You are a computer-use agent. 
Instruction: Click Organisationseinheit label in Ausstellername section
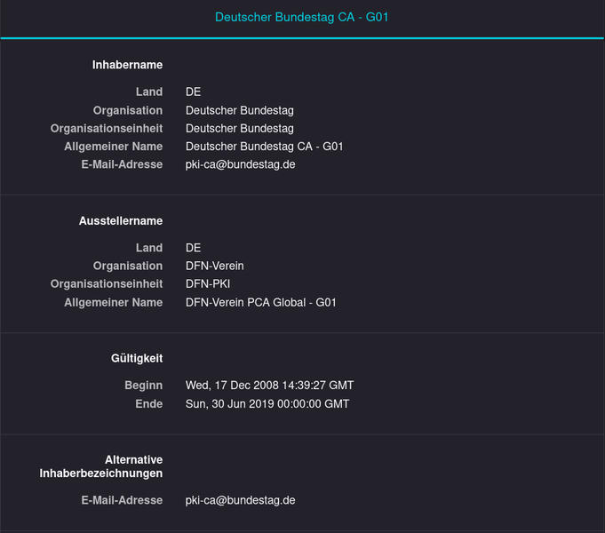pos(107,284)
